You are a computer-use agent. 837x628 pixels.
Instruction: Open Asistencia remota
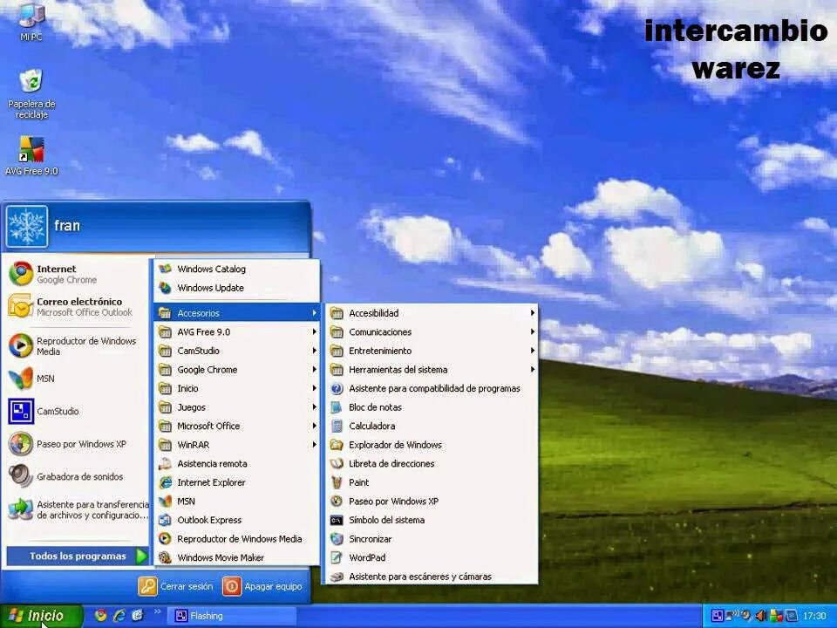(x=236, y=463)
